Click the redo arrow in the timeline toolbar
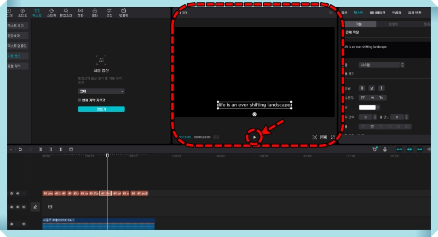The height and width of the screenshot is (237, 438). tap(31, 150)
